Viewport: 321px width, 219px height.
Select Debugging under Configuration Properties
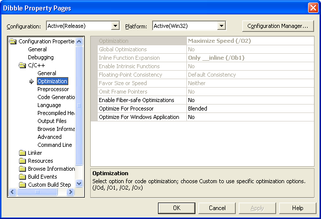click(x=40, y=57)
